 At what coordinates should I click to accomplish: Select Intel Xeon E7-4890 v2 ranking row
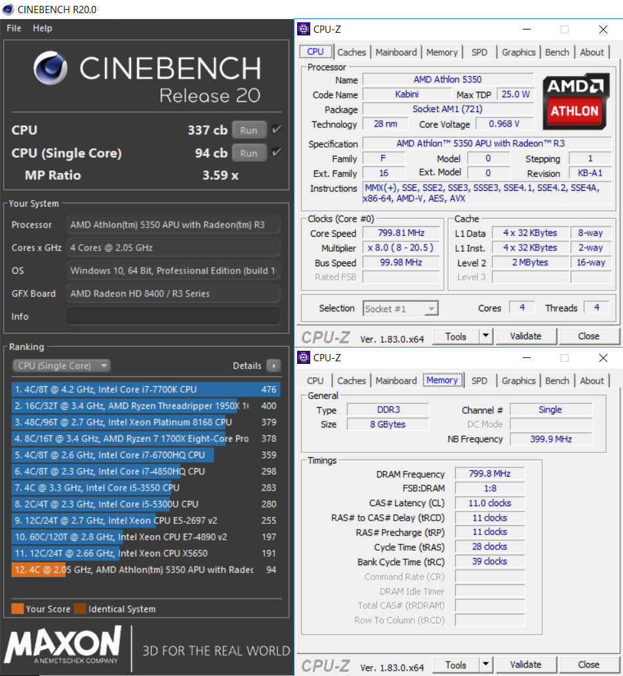[146, 537]
